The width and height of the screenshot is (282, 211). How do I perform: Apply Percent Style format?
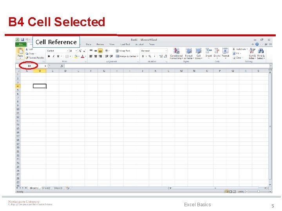150,56
